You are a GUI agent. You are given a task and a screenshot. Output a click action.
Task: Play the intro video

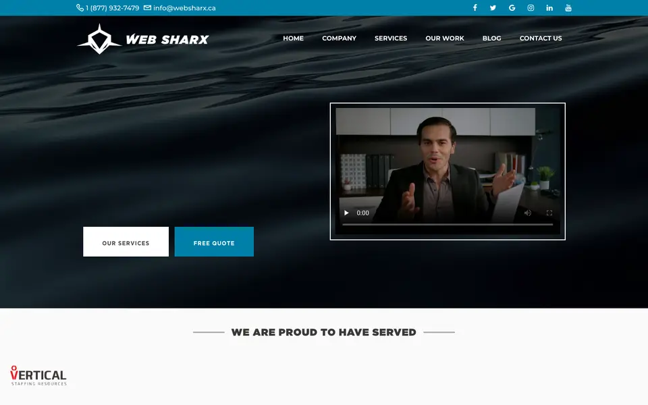coord(346,213)
